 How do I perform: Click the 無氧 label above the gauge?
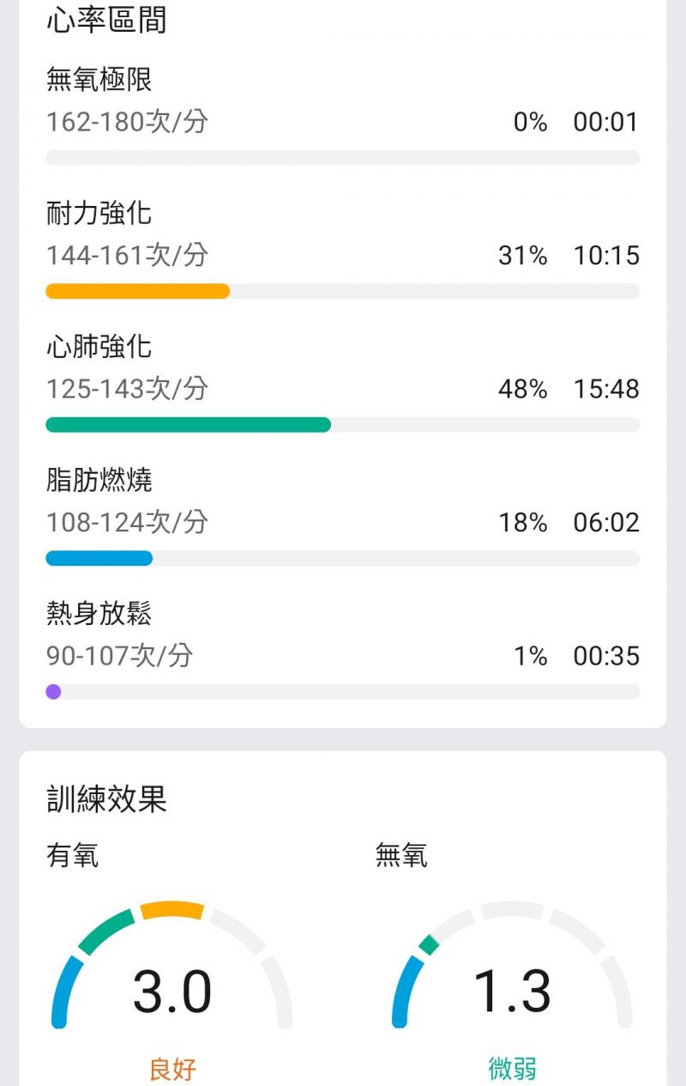(x=401, y=855)
